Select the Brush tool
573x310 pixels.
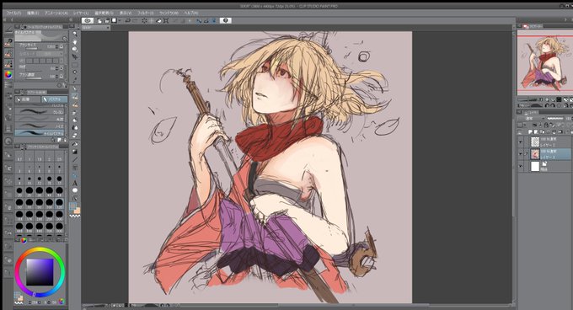pyautogui.click(x=75, y=104)
